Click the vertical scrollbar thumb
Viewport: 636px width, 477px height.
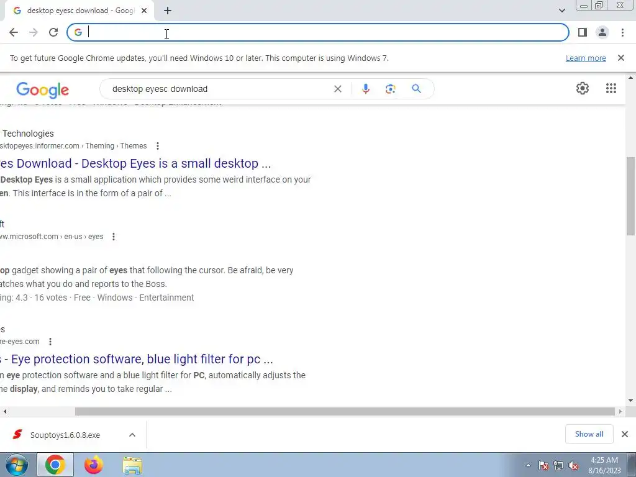point(630,196)
